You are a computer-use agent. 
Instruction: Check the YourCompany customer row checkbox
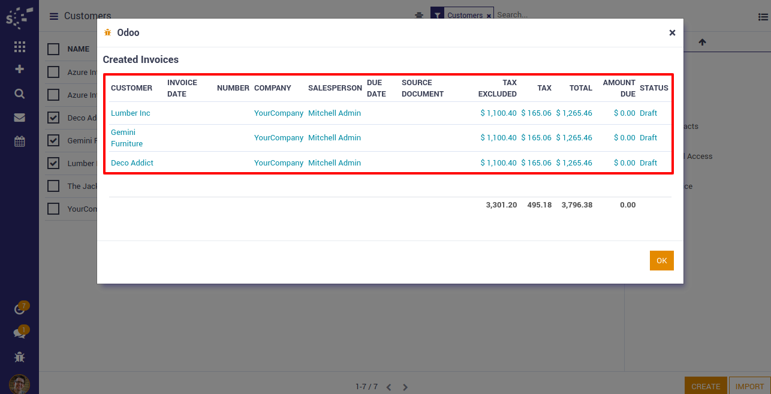53,209
